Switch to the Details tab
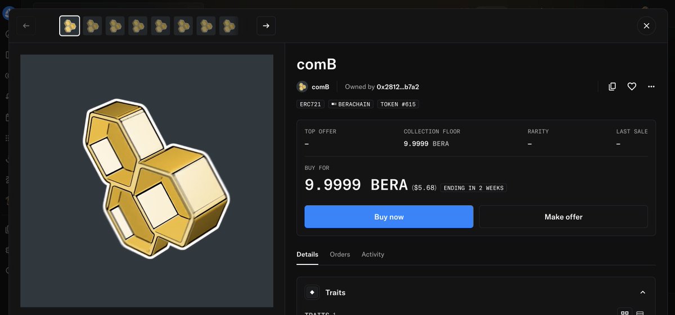The width and height of the screenshot is (675, 315). pos(307,254)
